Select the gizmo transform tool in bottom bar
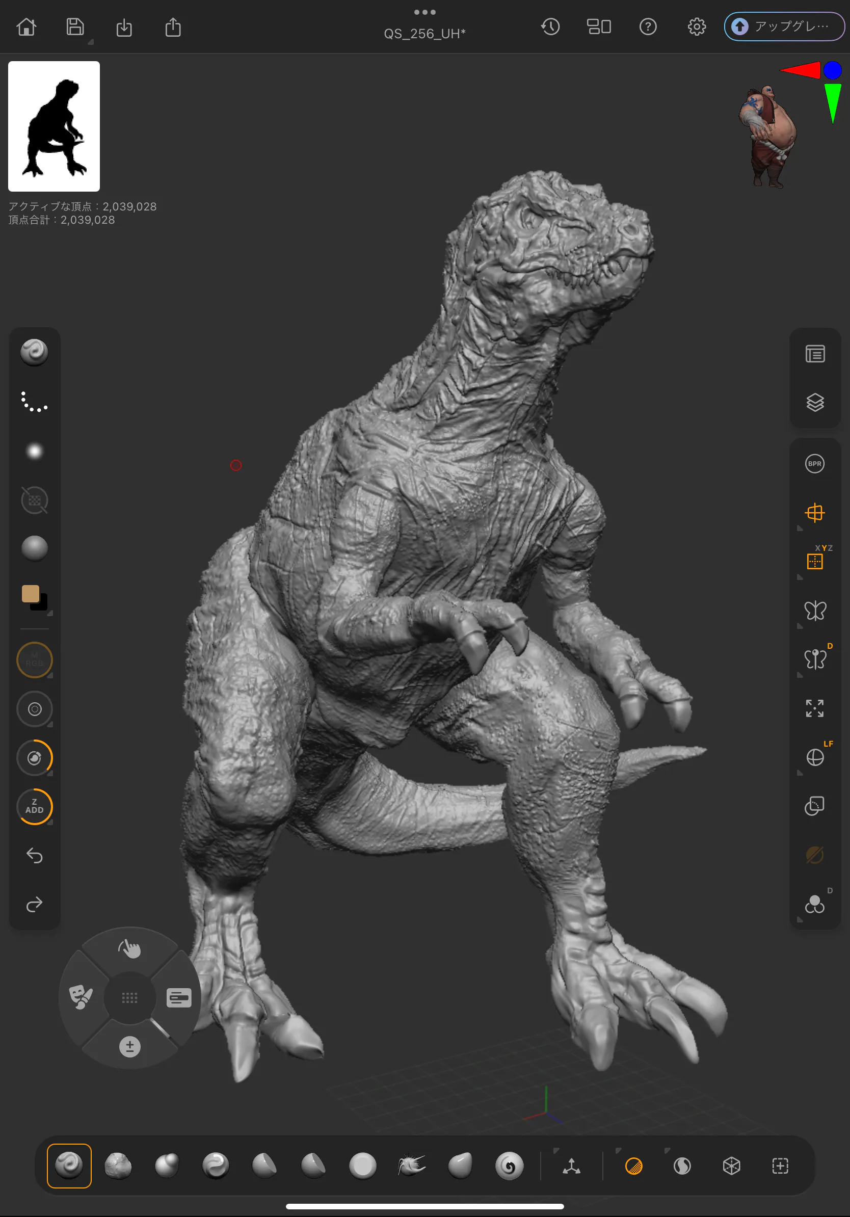Viewport: 850px width, 1217px height. 571,1166
